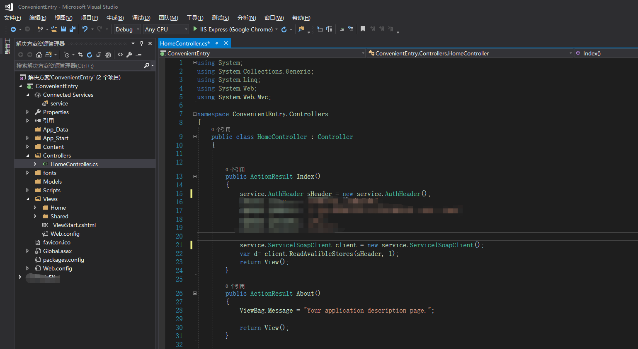Toggle Preview Selected Items in Solution Explorer
The image size is (638, 349).
(x=139, y=55)
